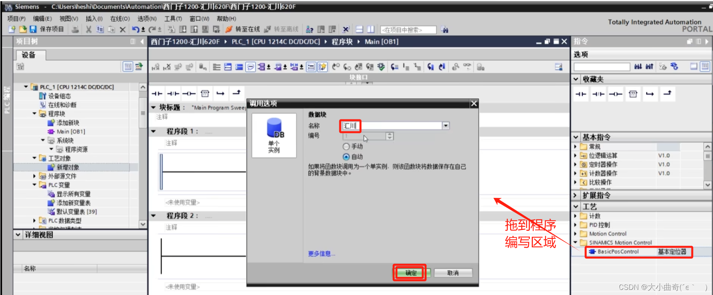Click the data block name input field

[392, 126]
